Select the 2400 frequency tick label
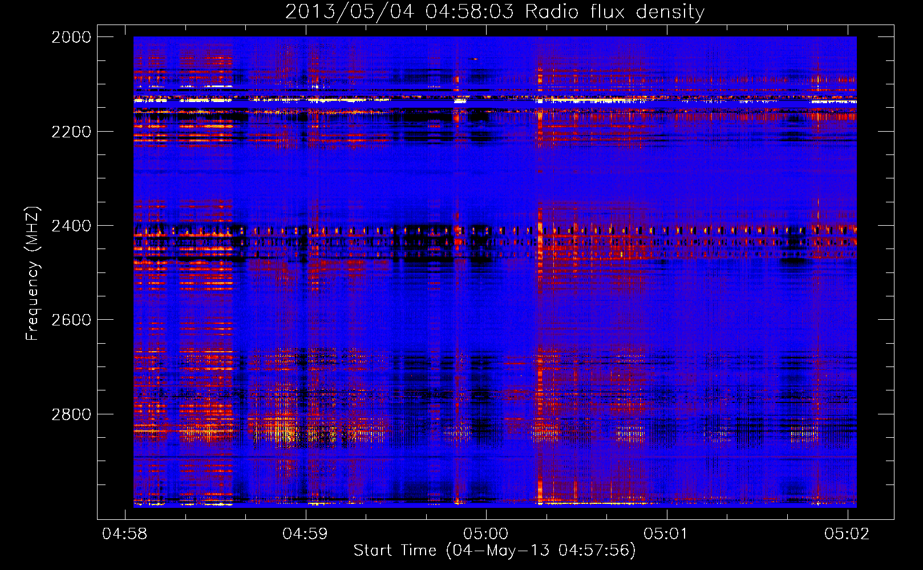Viewport: 923px width, 570px height. (x=71, y=226)
